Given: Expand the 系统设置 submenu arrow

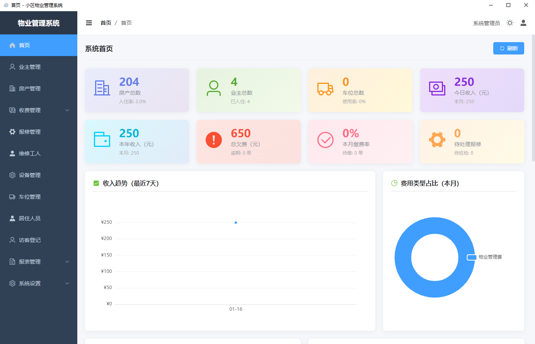Looking at the screenshot, I should (x=67, y=283).
